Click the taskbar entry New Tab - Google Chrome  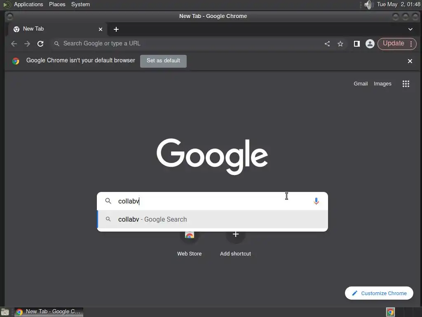(x=49, y=312)
